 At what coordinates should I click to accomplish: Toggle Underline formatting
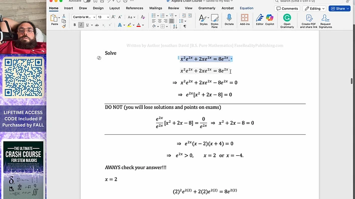click(x=87, y=25)
